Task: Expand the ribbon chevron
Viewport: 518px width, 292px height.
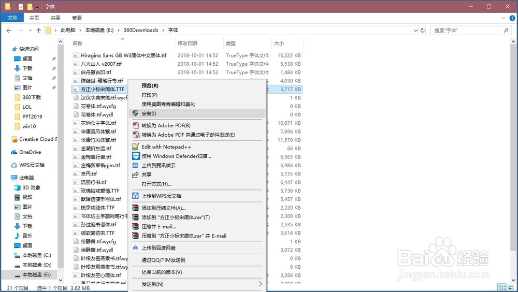Action: click(x=503, y=18)
